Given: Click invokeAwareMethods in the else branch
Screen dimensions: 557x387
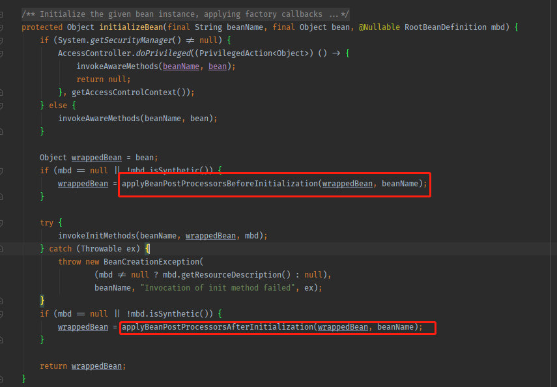Looking at the screenshot, I should tap(99, 119).
